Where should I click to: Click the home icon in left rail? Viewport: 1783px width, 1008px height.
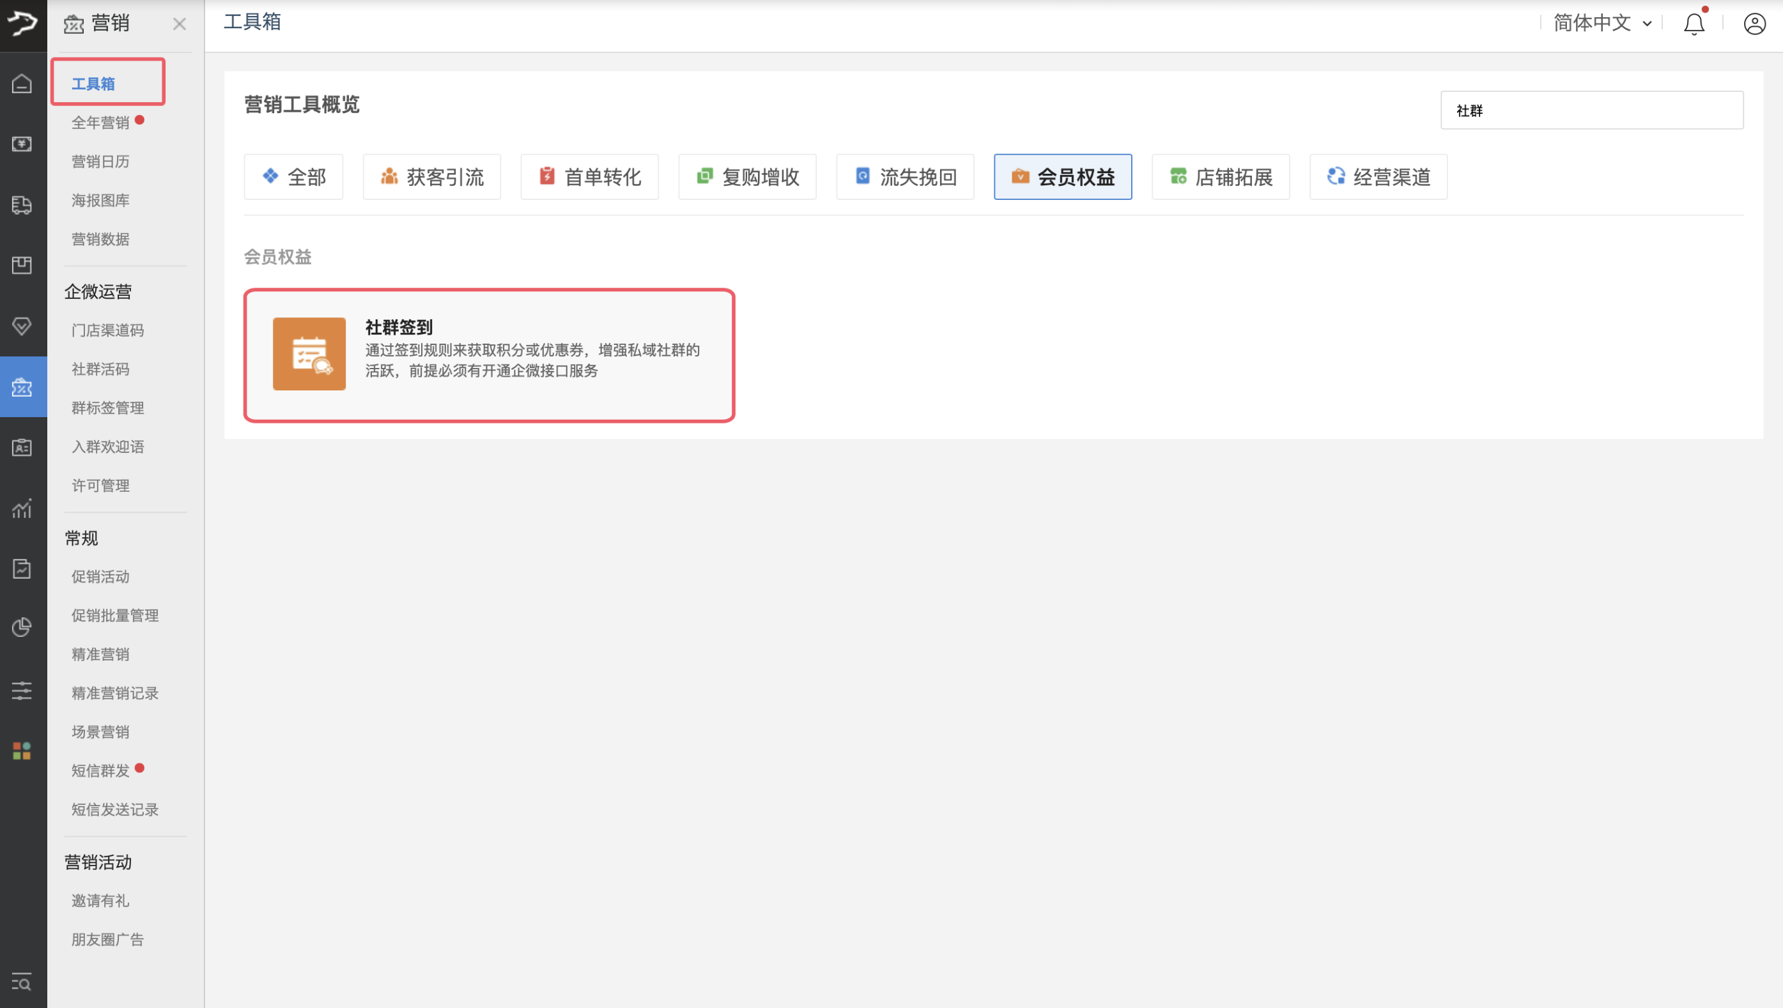pyautogui.click(x=22, y=84)
